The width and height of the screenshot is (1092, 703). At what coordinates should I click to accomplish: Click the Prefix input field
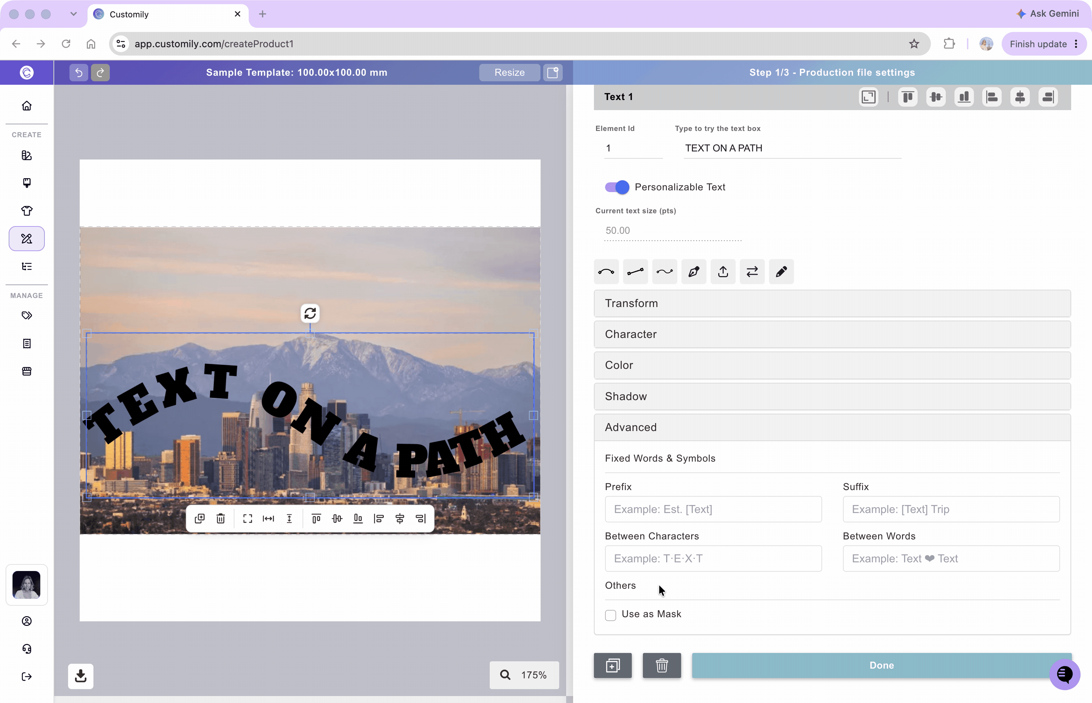pyautogui.click(x=713, y=509)
